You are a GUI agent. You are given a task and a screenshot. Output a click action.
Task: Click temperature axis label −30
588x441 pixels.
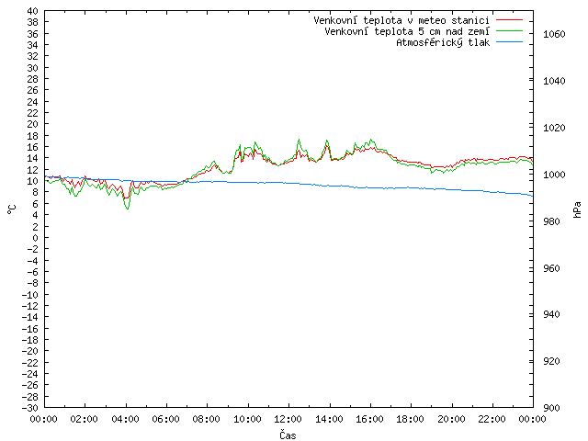[x=30, y=408]
